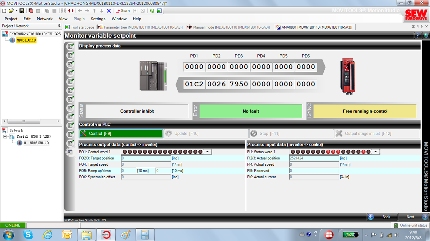This screenshot has height=241, width=430.
Task: Click the pin icon on Project / Network panel
Action: point(59,26)
